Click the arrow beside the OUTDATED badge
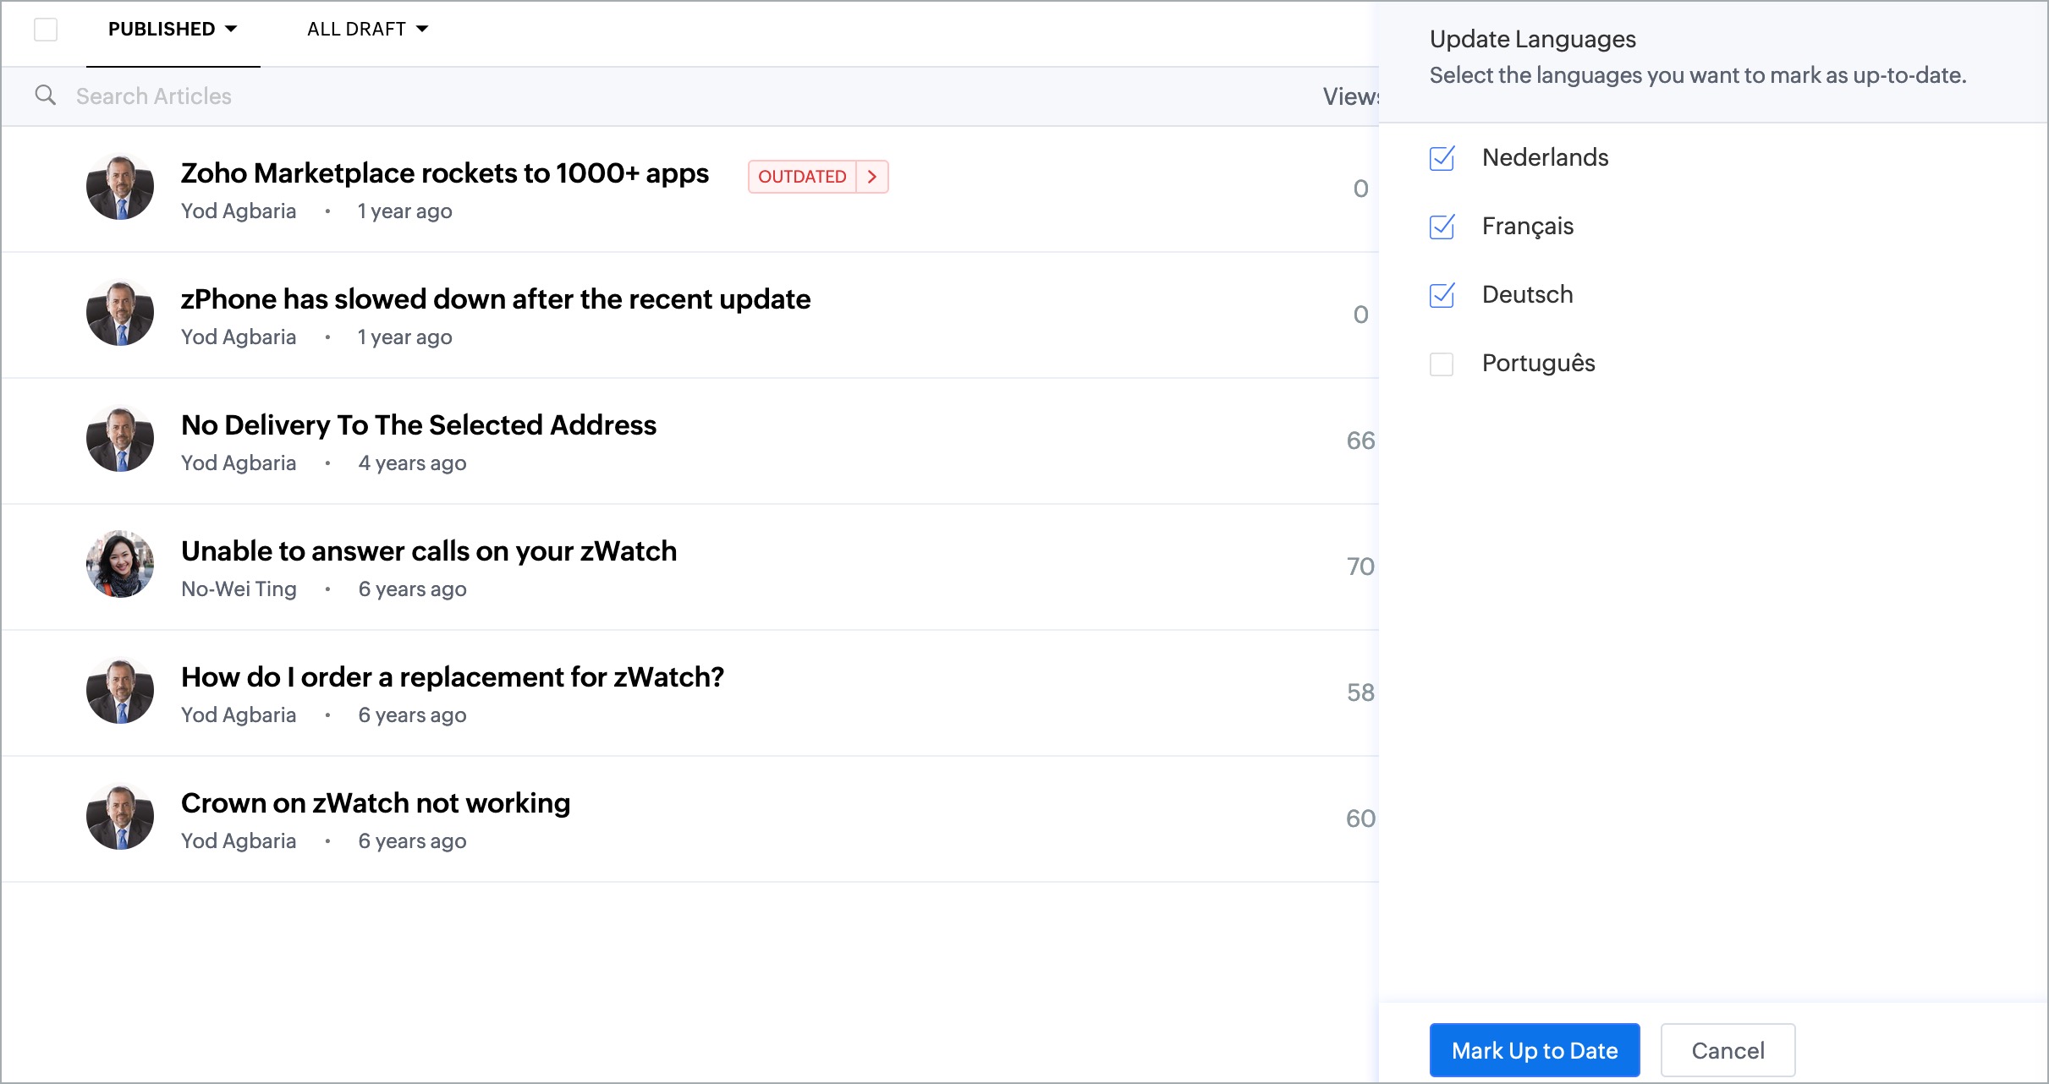Image resolution: width=2049 pixels, height=1084 pixels. (872, 177)
